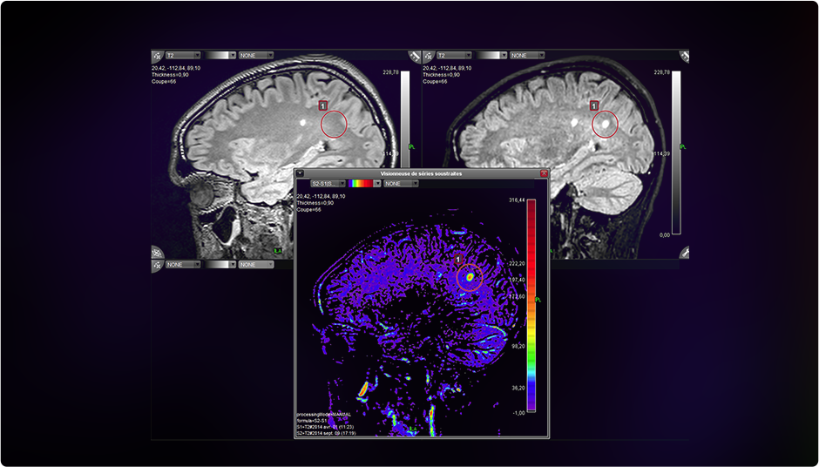Collapse the subtraction viewer using its title bar arrow
819x467 pixels.
click(301, 174)
